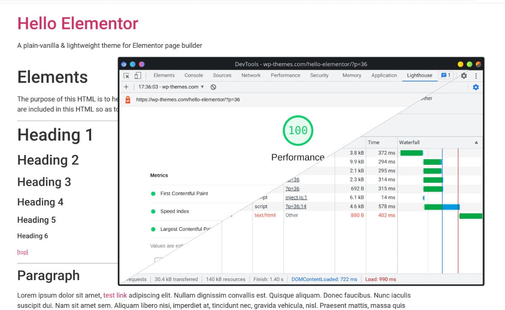Click the '578 ms' time cell
Image resolution: width=505 pixels, height=310 pixels.
pos(387,207)
